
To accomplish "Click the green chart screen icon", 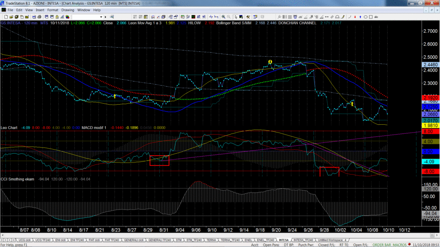I will 193,17.
